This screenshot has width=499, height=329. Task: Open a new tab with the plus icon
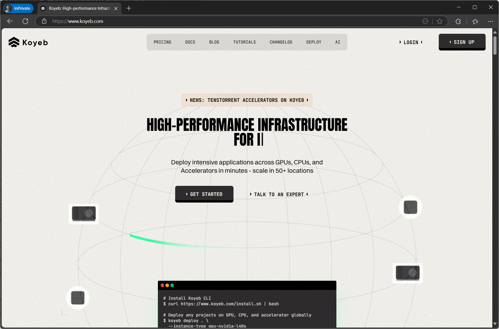tap(129, 8)
